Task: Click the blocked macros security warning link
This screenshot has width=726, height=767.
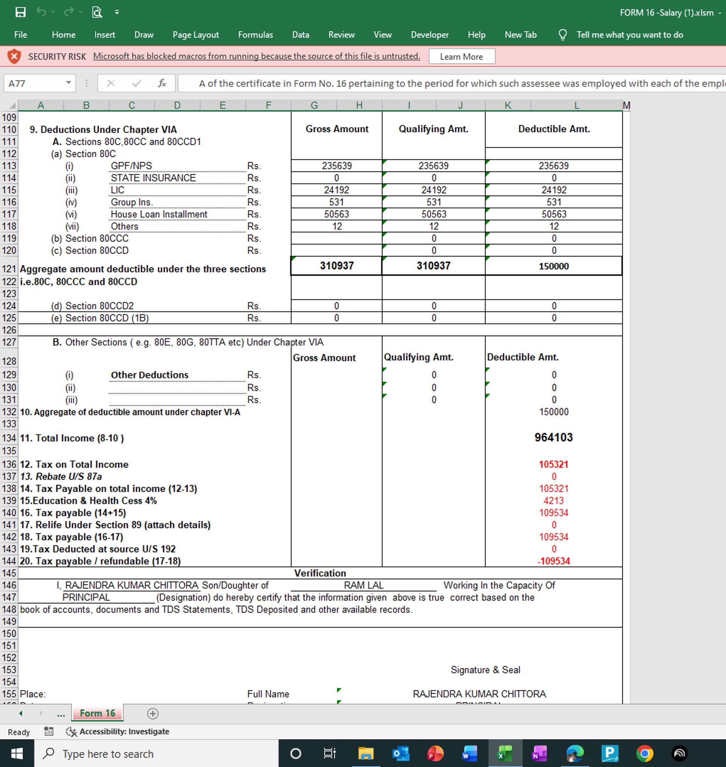Action: pos(256,56)
